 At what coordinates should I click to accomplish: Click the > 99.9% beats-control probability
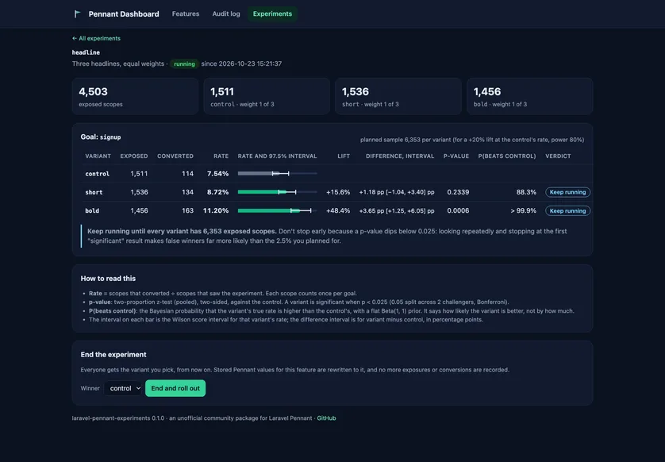point(523,211)
